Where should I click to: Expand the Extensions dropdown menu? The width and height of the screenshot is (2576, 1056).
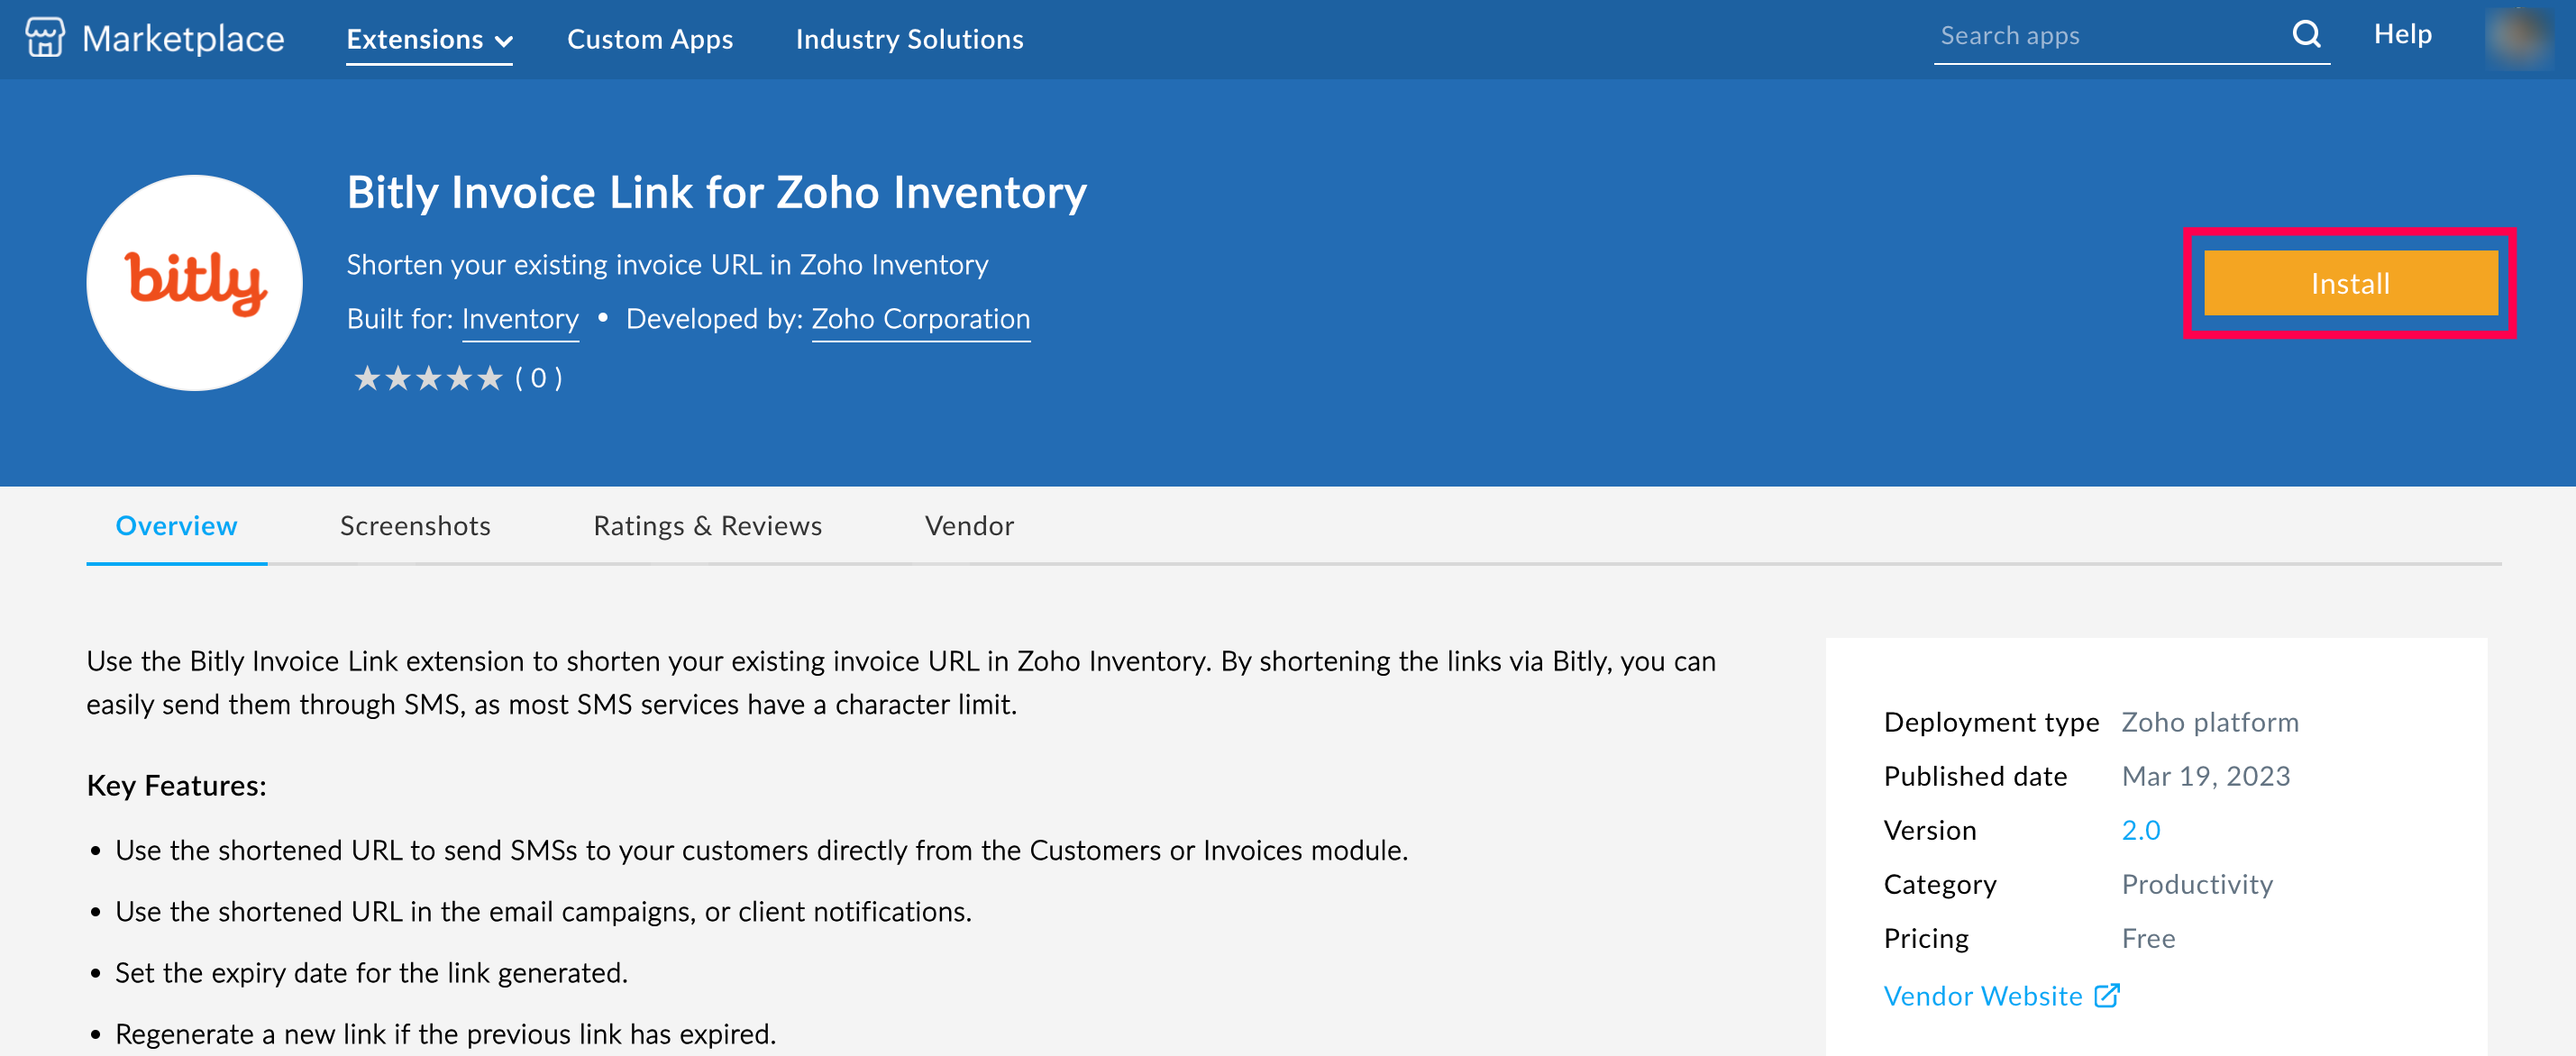click(429, 40)
